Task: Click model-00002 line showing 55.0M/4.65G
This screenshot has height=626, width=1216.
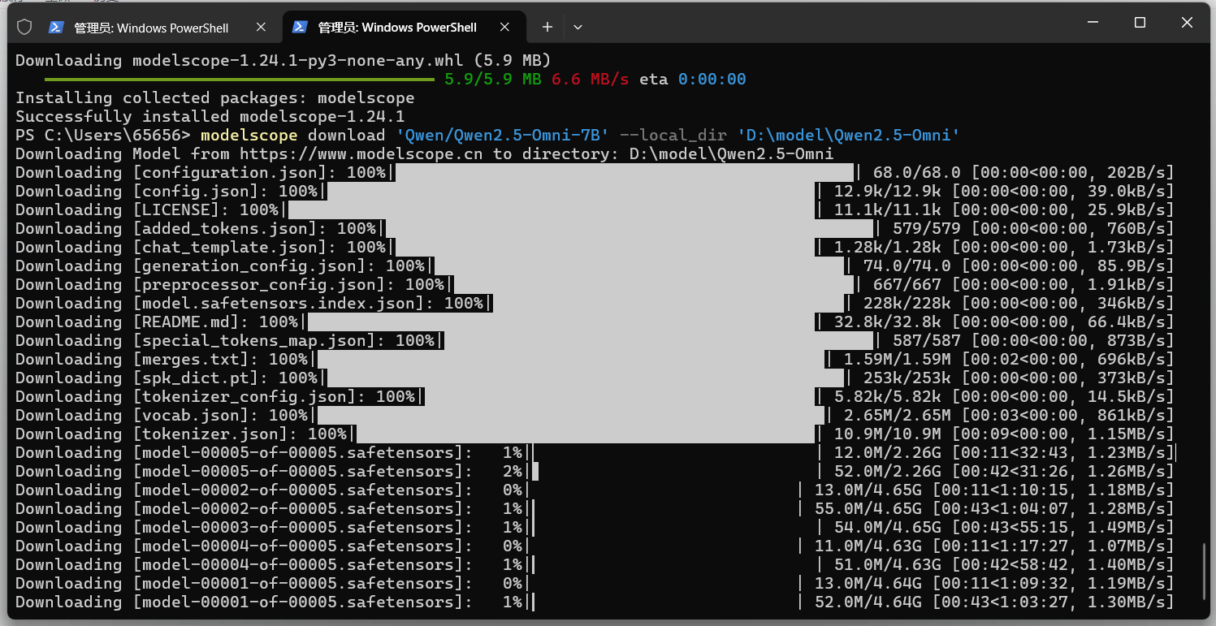Action: (595, 508)
